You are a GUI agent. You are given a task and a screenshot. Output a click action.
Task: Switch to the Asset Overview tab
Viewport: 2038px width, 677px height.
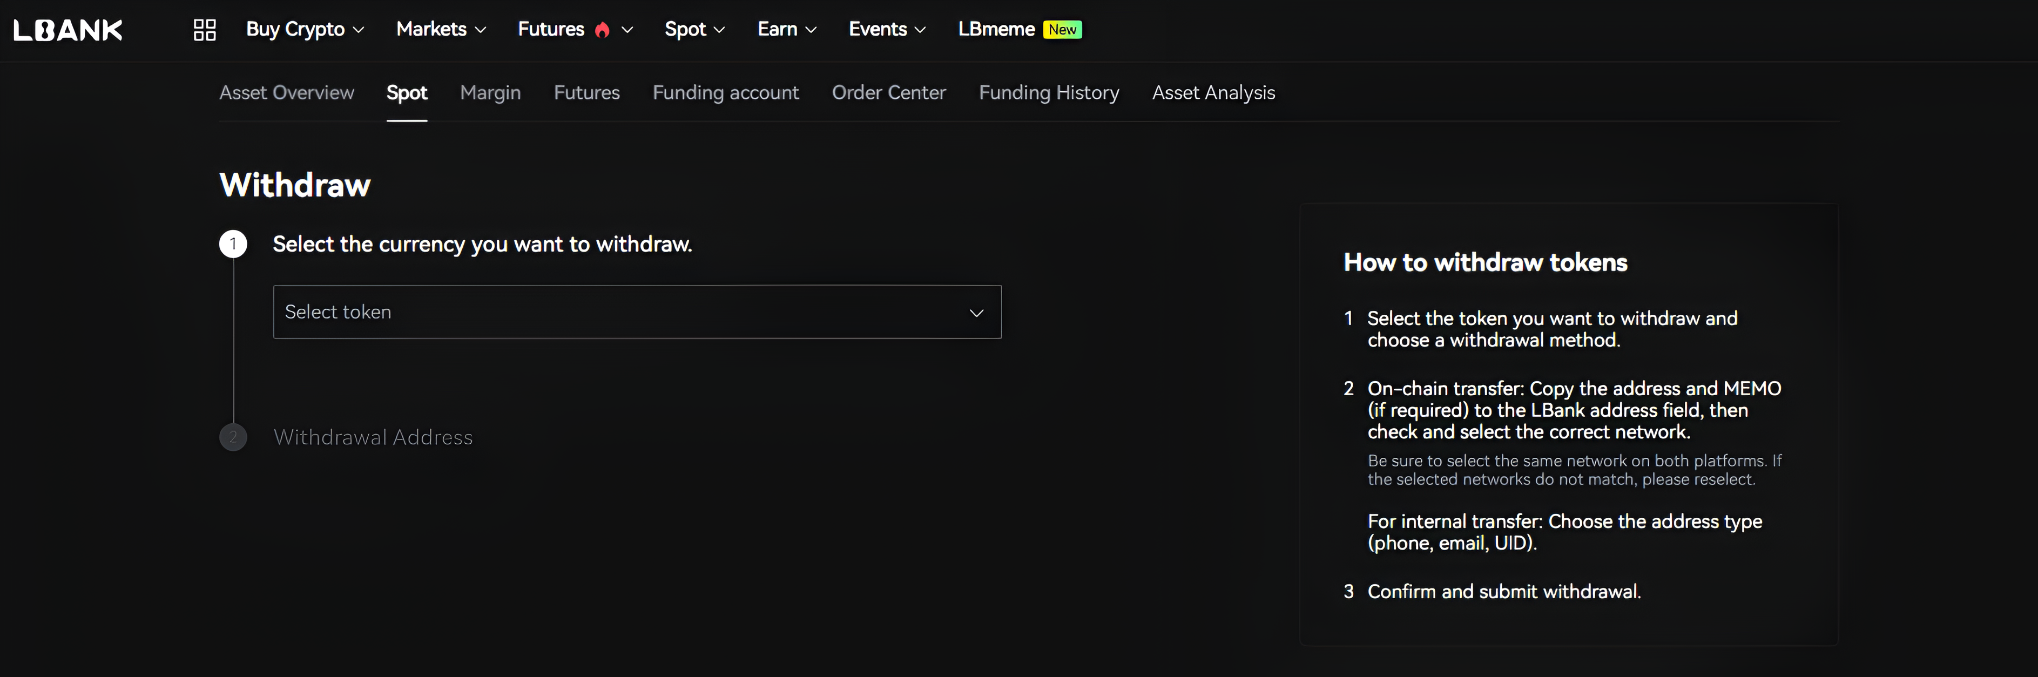(286, 92)
